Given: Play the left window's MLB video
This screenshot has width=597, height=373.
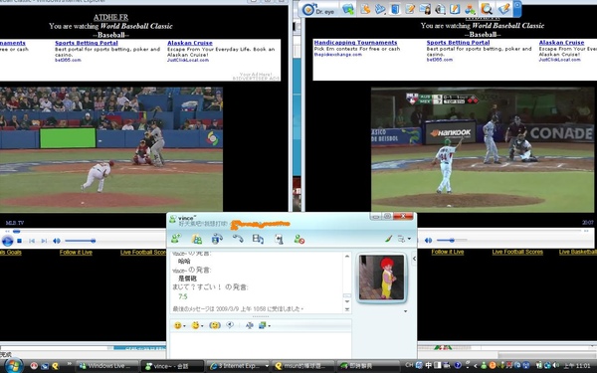Looking at the screenshot, I should 7,241.
